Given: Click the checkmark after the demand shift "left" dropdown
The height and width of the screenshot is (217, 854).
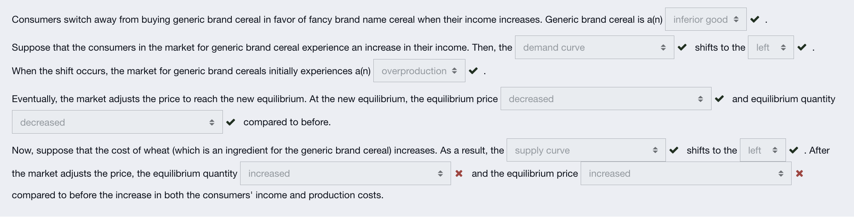Looking at the screenshot, I should (x=802, y=47).
